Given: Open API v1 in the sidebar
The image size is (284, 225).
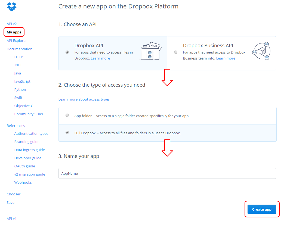Looking at the screenshot, I should (x=12, y=218).
